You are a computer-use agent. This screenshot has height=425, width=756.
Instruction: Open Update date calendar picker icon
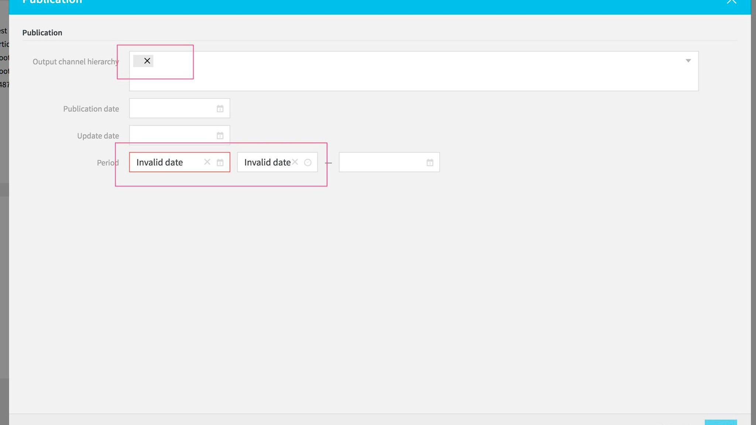(x=220, y=136)
